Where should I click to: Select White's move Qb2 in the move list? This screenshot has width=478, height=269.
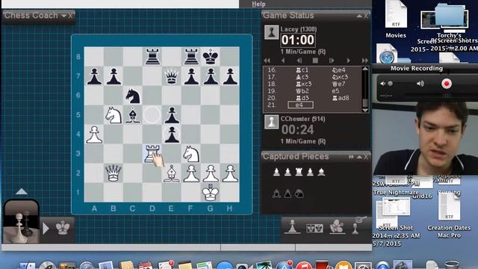(x=302, y=91)
